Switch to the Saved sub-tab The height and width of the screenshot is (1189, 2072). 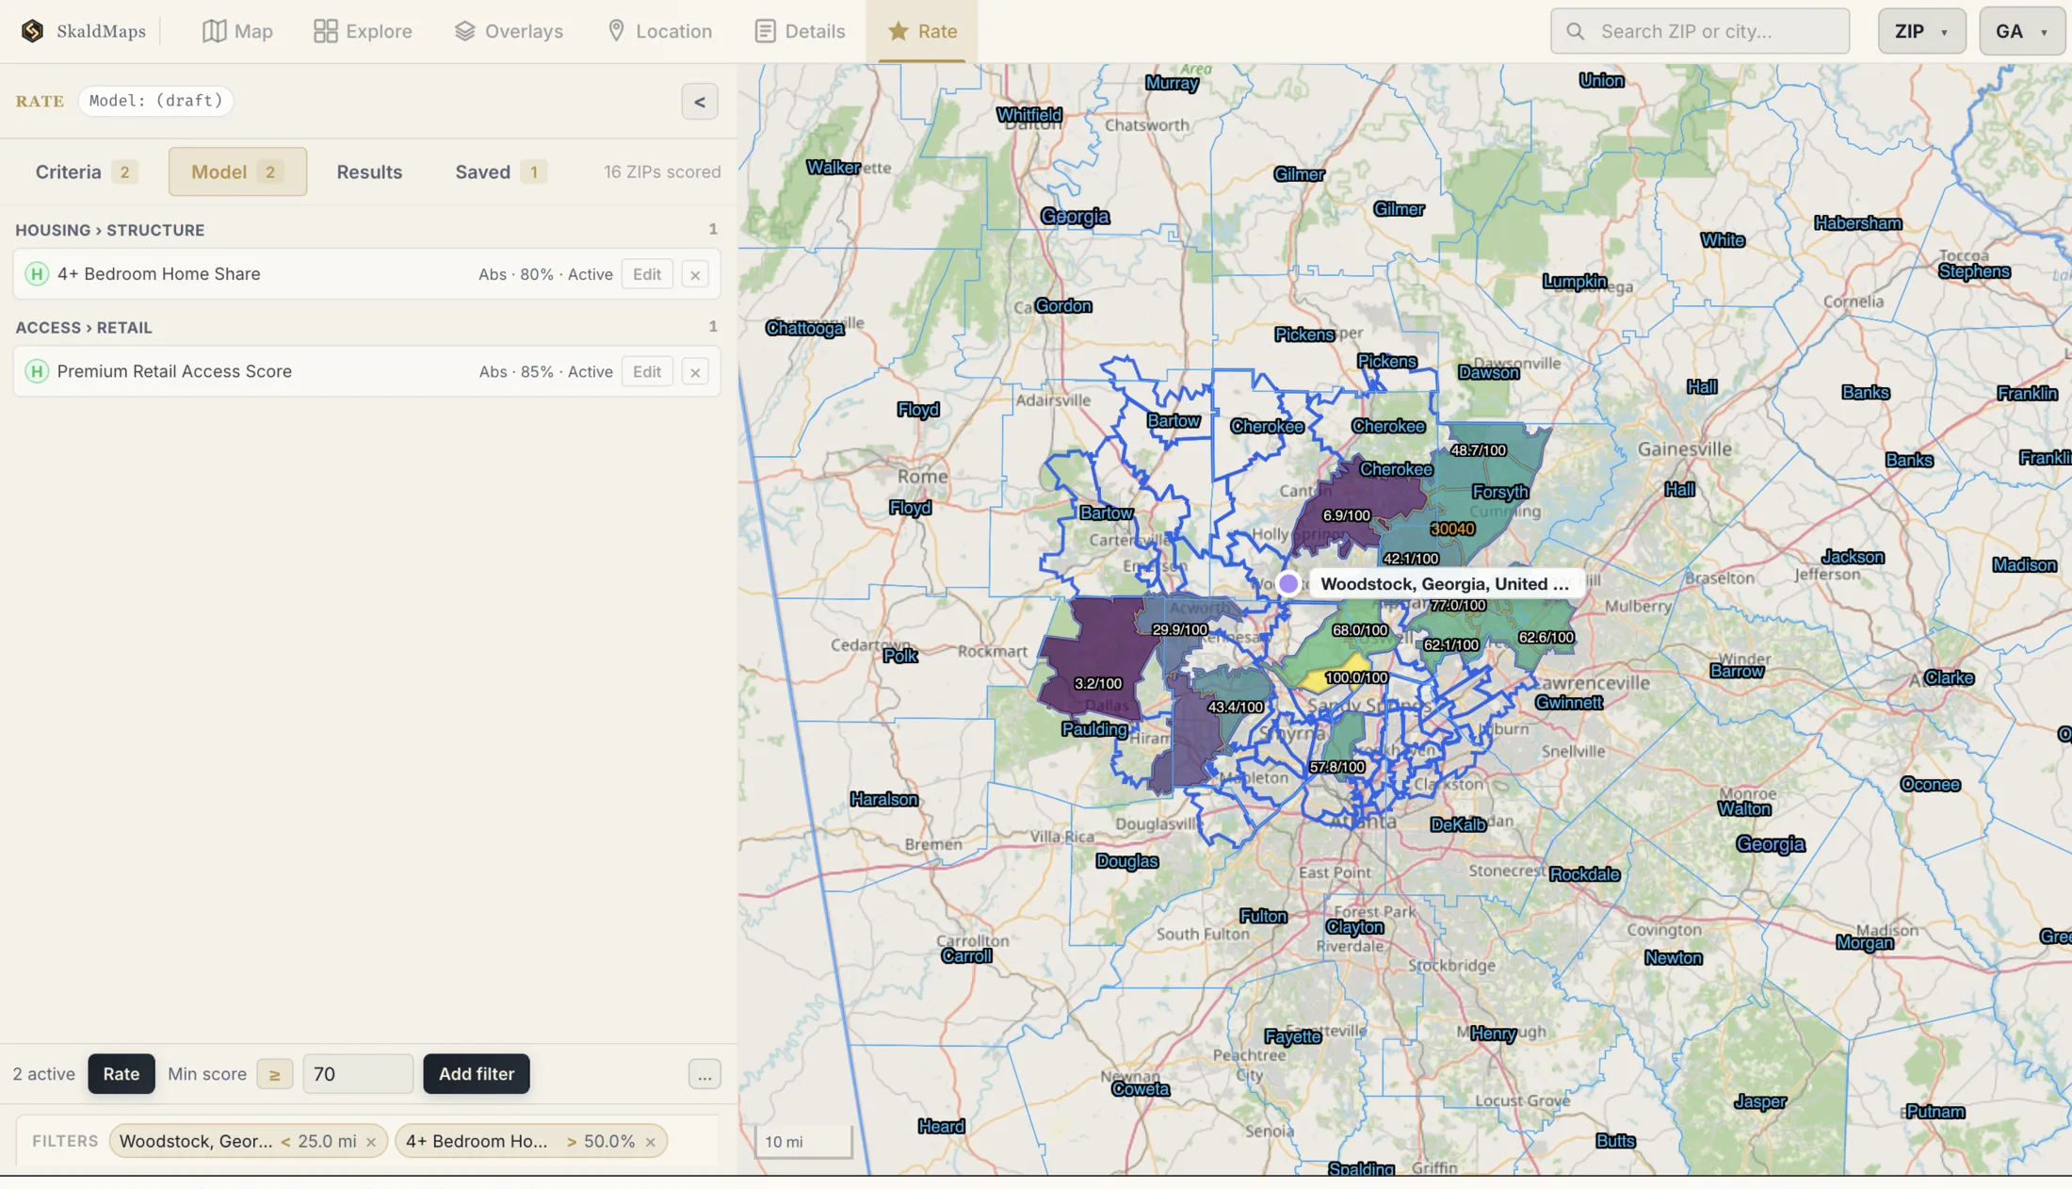[x=500, y=171]
